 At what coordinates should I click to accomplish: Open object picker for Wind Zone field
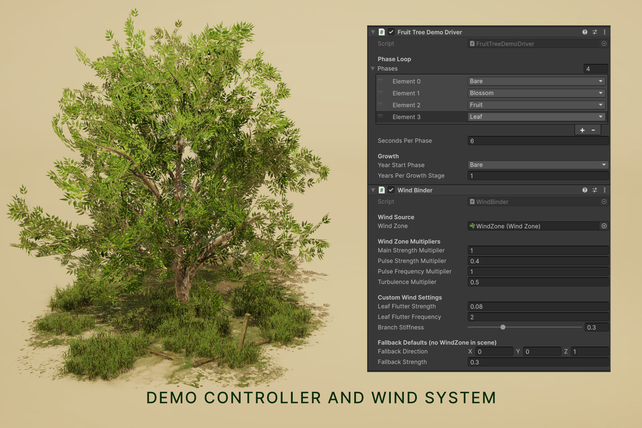[604, 226]
